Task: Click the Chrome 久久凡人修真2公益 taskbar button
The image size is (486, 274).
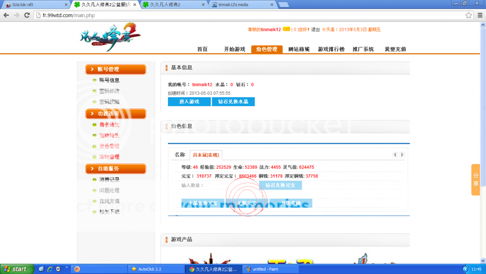Action: (x=214, y=269)
